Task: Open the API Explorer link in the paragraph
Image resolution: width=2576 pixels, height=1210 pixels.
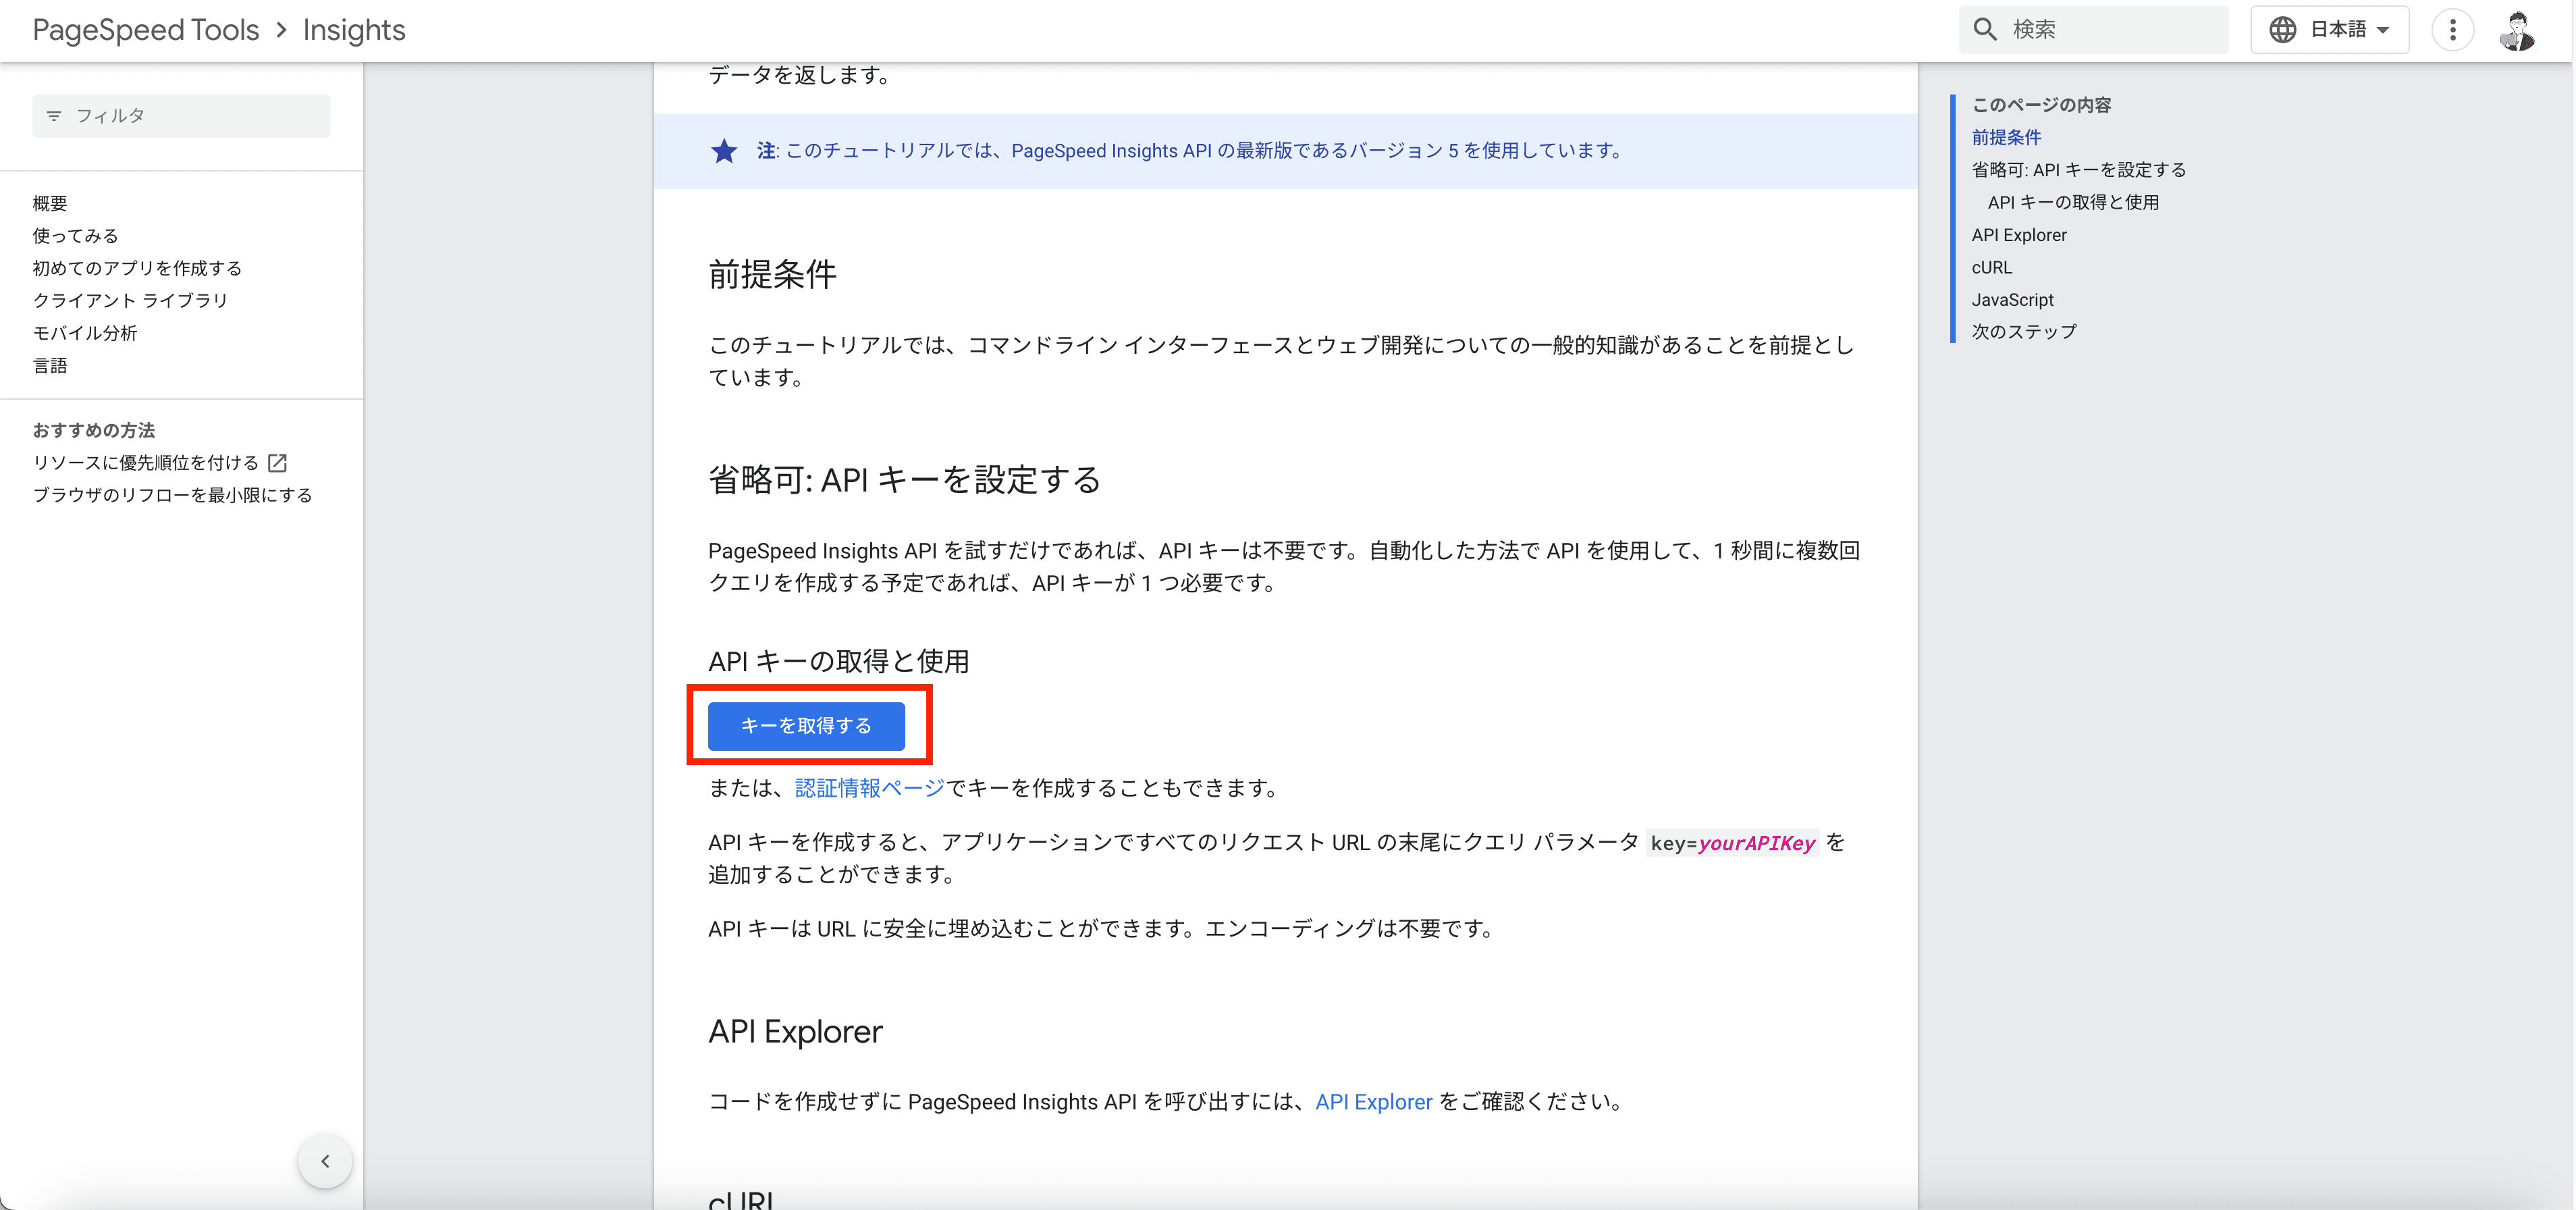Action: pyautogui.click(x=1373, y=1102)
